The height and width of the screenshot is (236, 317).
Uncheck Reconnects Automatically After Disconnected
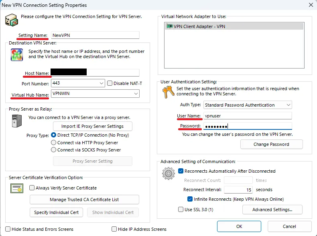point(181,171)
